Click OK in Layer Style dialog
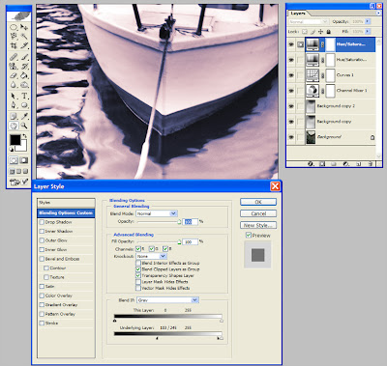 [x=258, y=202]
